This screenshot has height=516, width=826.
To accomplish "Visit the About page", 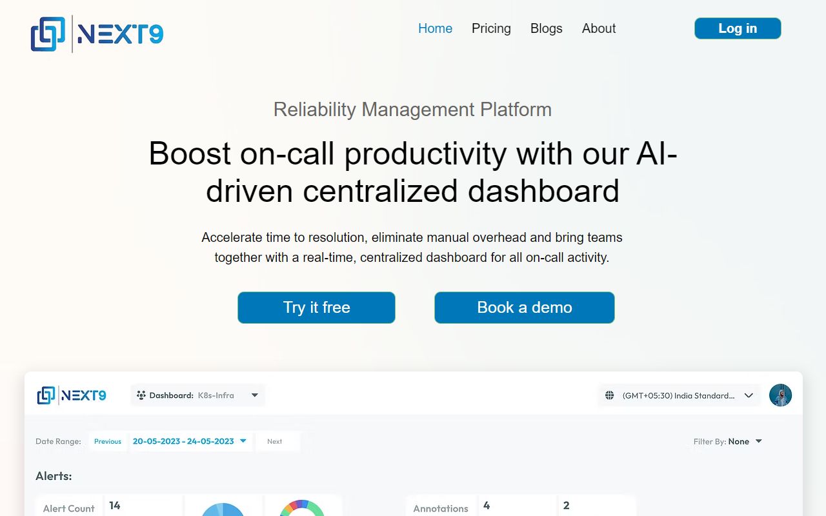I will point(598,28).
